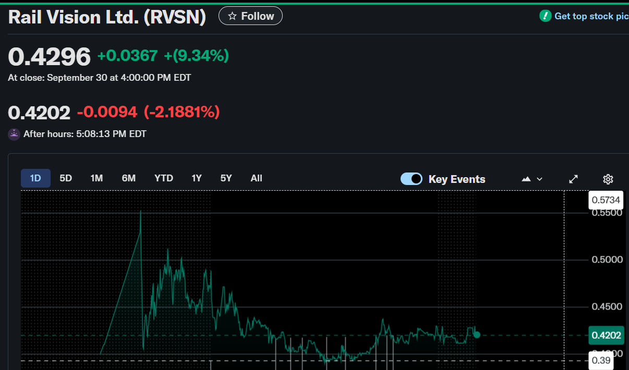Choose the 6M time range

(x=129, y=178)
